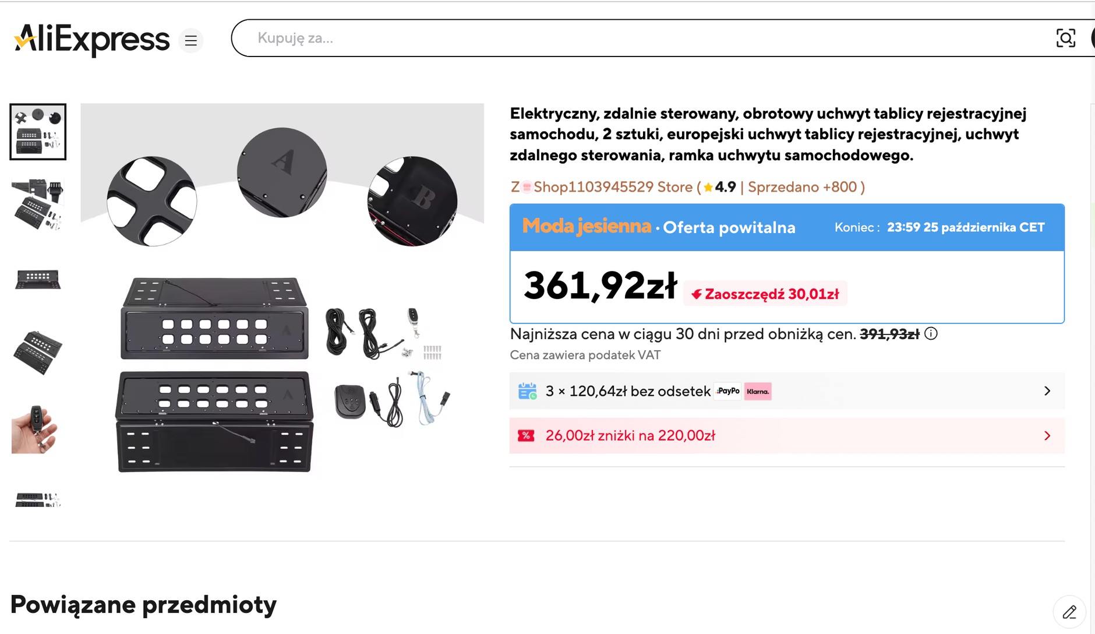Click the PayPo payment icon
Viewport: 1095px width, 634px height.
point(727,391)
